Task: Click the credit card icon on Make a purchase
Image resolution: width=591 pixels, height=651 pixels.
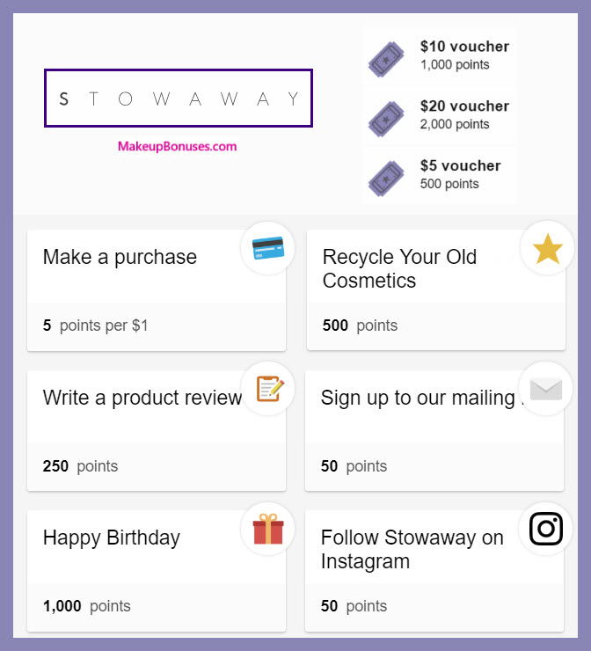Action: click(x=268, y=248)
